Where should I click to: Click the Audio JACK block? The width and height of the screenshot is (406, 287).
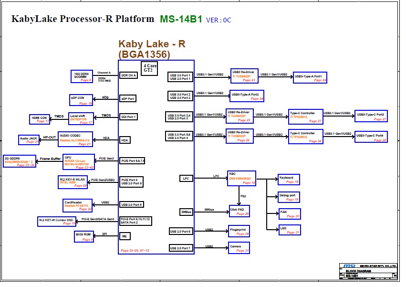[29, 140]
